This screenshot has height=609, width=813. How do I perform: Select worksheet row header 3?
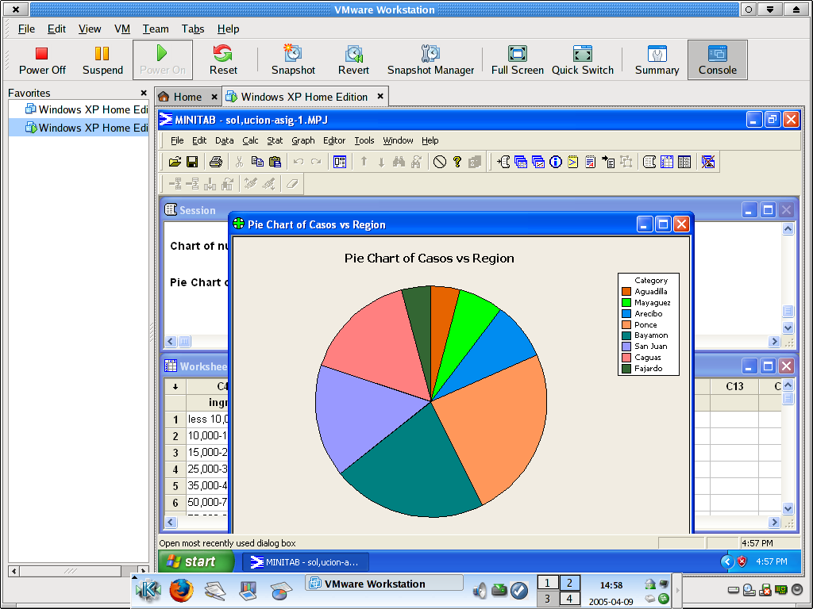175,453
